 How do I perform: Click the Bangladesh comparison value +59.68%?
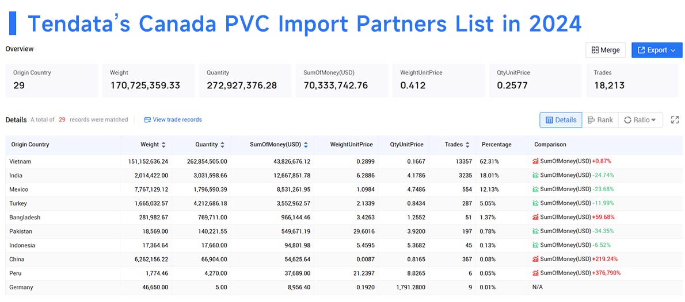tap(603, 217)
